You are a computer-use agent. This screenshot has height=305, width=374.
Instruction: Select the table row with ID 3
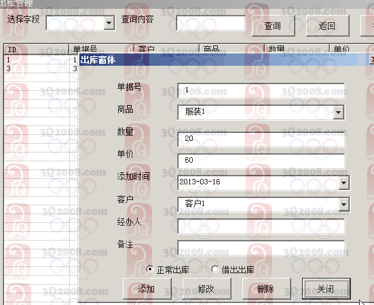coord(41,68)
